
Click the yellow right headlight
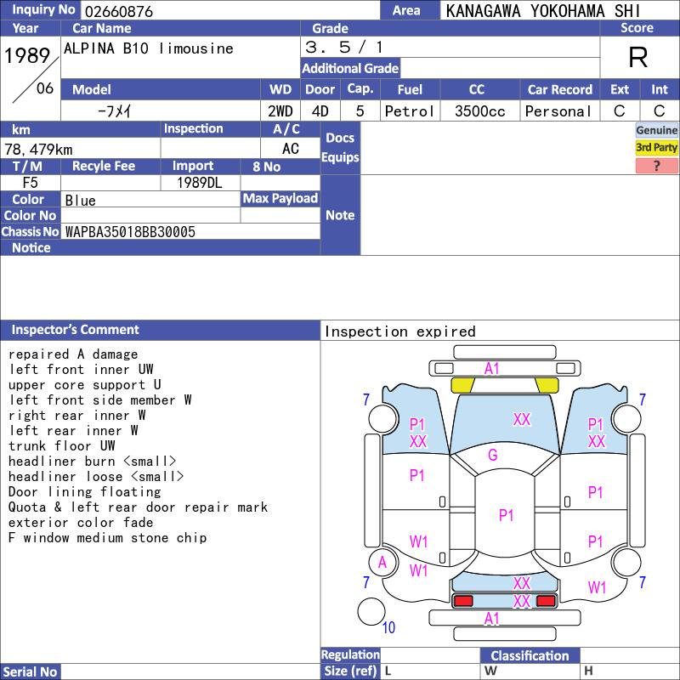point(547,385)
